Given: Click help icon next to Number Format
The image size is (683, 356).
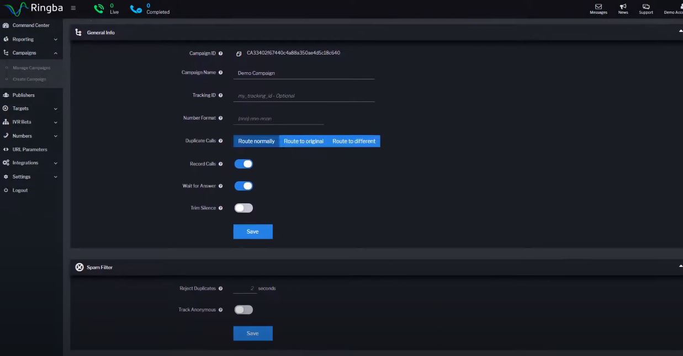Looking at the screenshot, I should [221, 118].
